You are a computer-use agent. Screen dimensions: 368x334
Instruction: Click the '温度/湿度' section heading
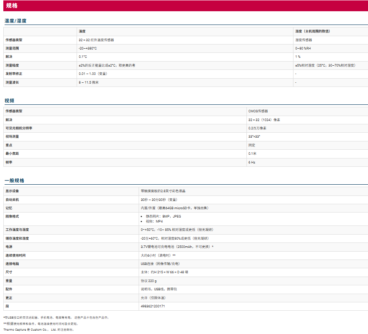15,21
